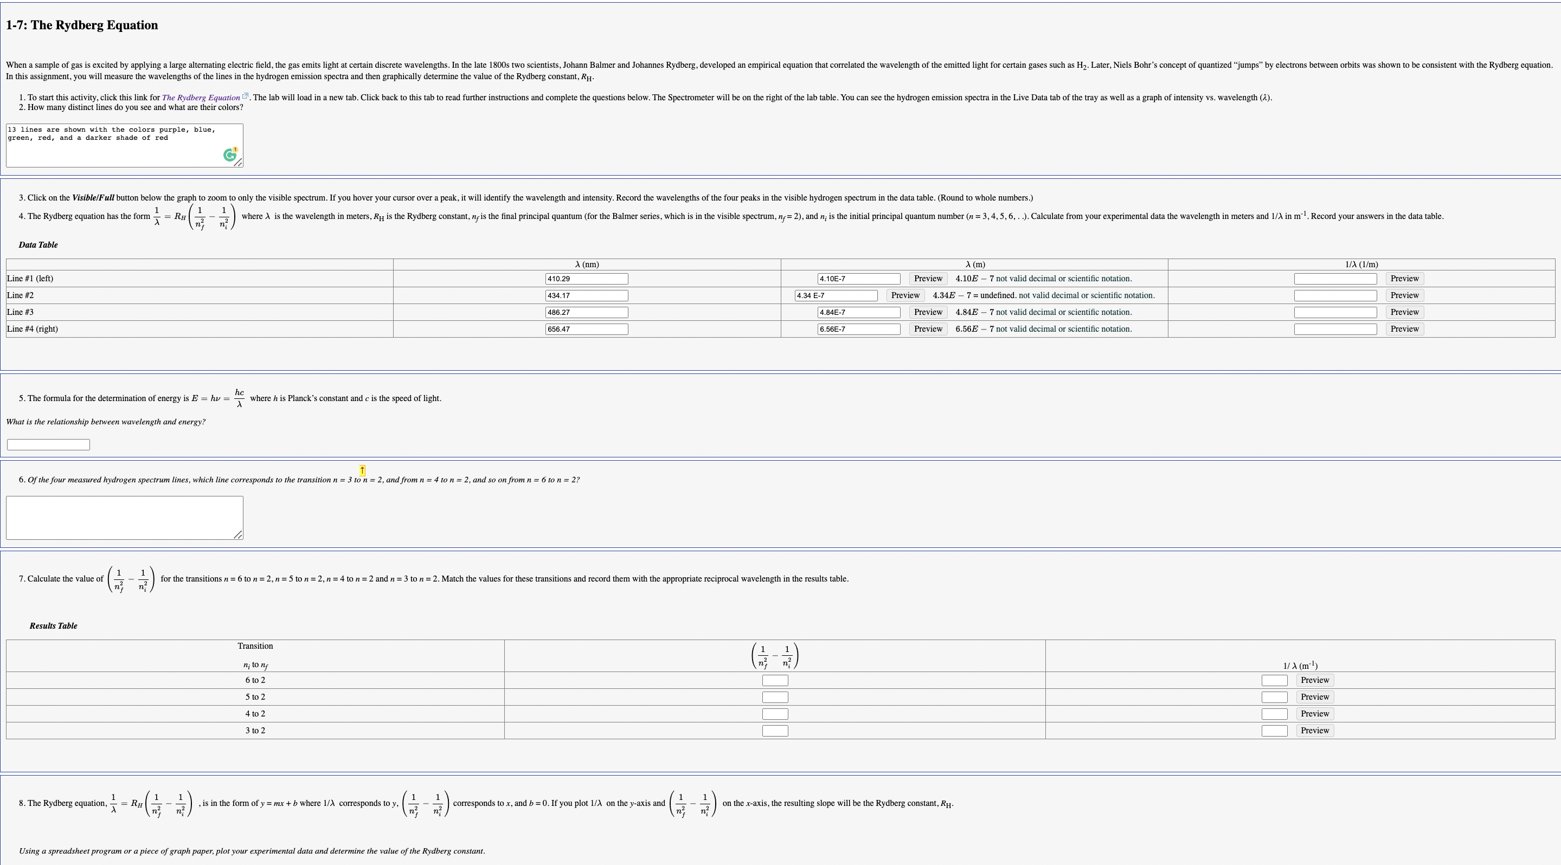
Task: Preview the 6 to 2 reciprocal wavelength
Action: pos(1315,680)
